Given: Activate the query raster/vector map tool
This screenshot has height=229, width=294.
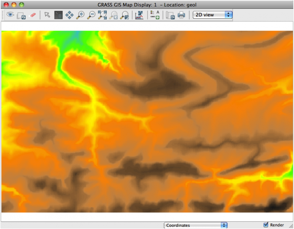Looking at the screenshot, I should click(58, 15).
